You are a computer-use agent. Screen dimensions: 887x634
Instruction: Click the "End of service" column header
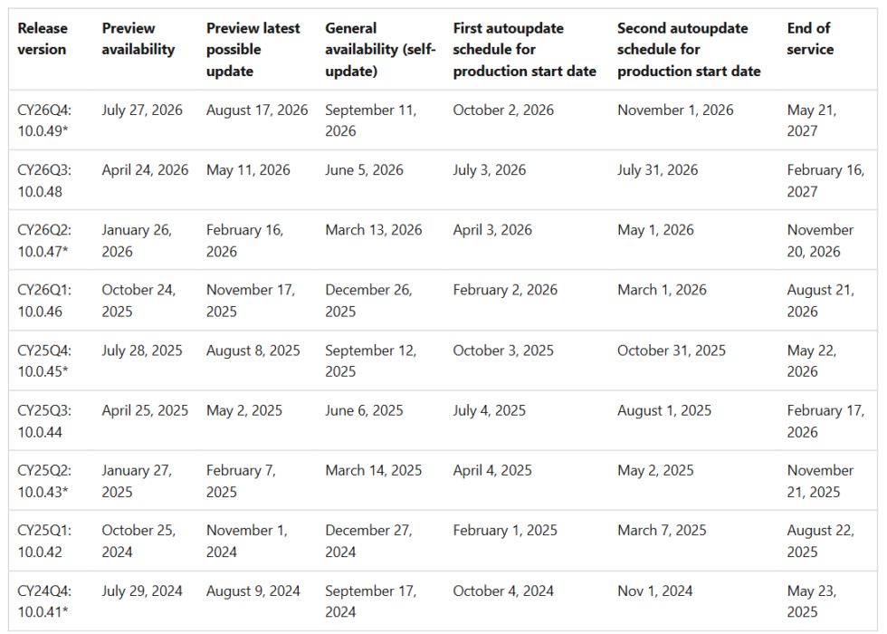[x=810, y=39]
